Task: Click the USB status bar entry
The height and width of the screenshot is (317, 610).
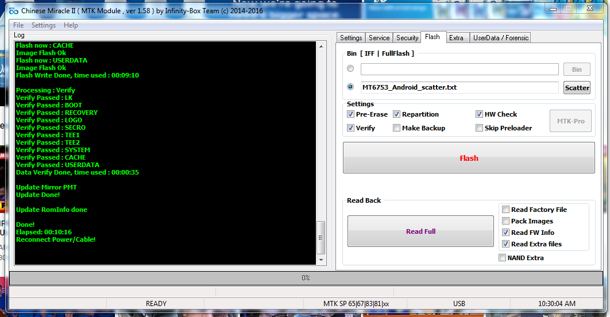Action: tap(459, 304)
